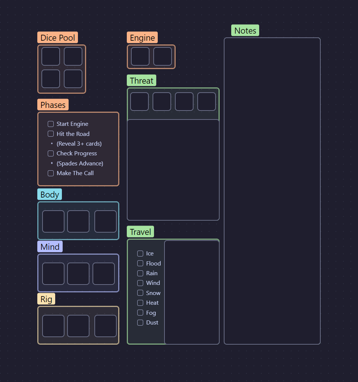The image size is (358, 382).
Task: Enable the Check Progress checkbox
Action: (x=51, y=153)
